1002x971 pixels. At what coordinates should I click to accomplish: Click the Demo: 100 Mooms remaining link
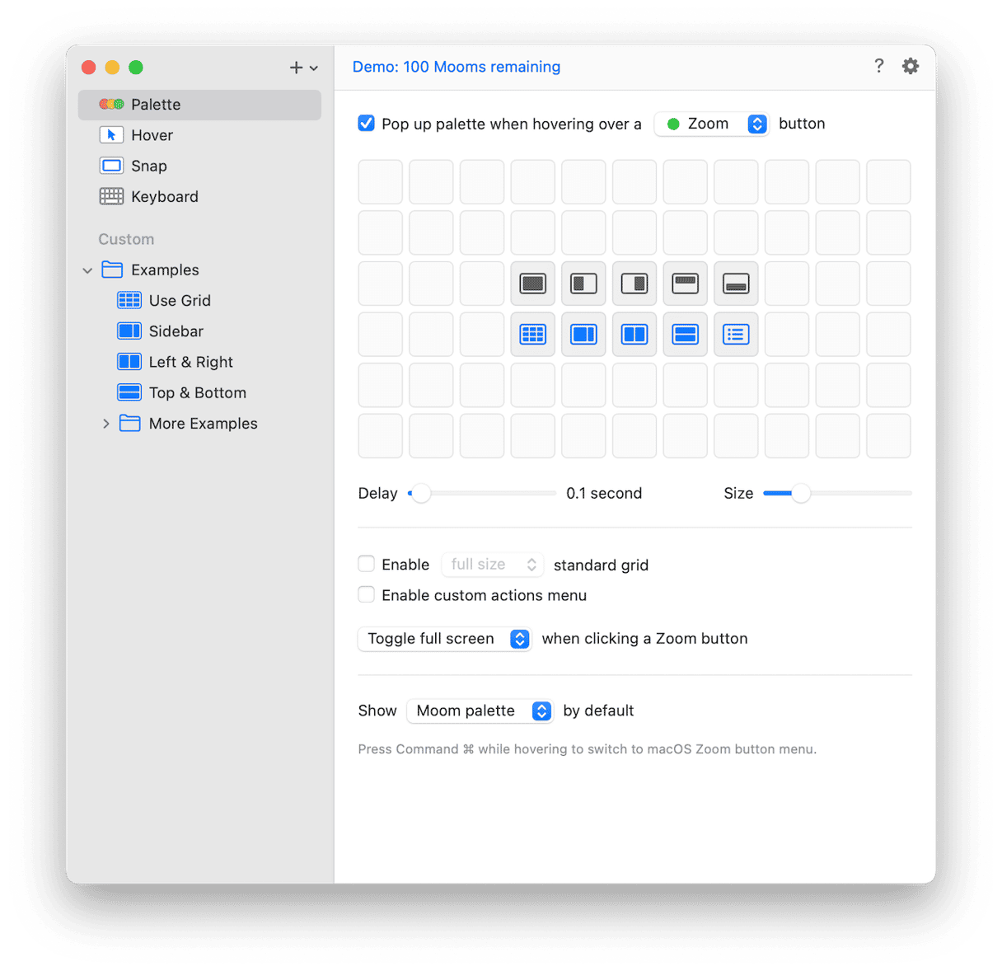(x=457, y=67)
